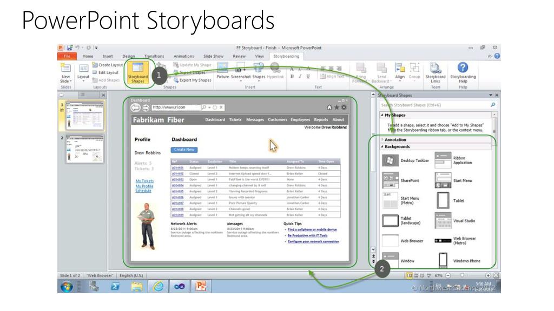Click the Send Backward icon
The image size is (554, 311).
pyautogui.click(x=381, y=67)
